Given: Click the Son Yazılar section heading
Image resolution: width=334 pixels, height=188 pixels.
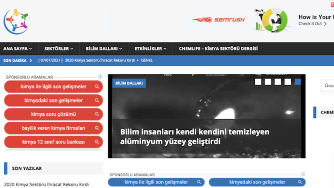Looking at the screenshot, I should (x=27, y=168).
